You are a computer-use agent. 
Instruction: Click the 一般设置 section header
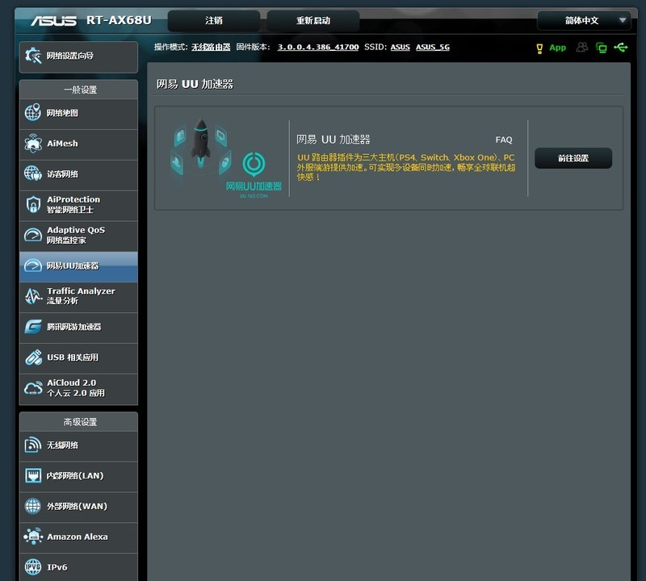click(80, 90)
